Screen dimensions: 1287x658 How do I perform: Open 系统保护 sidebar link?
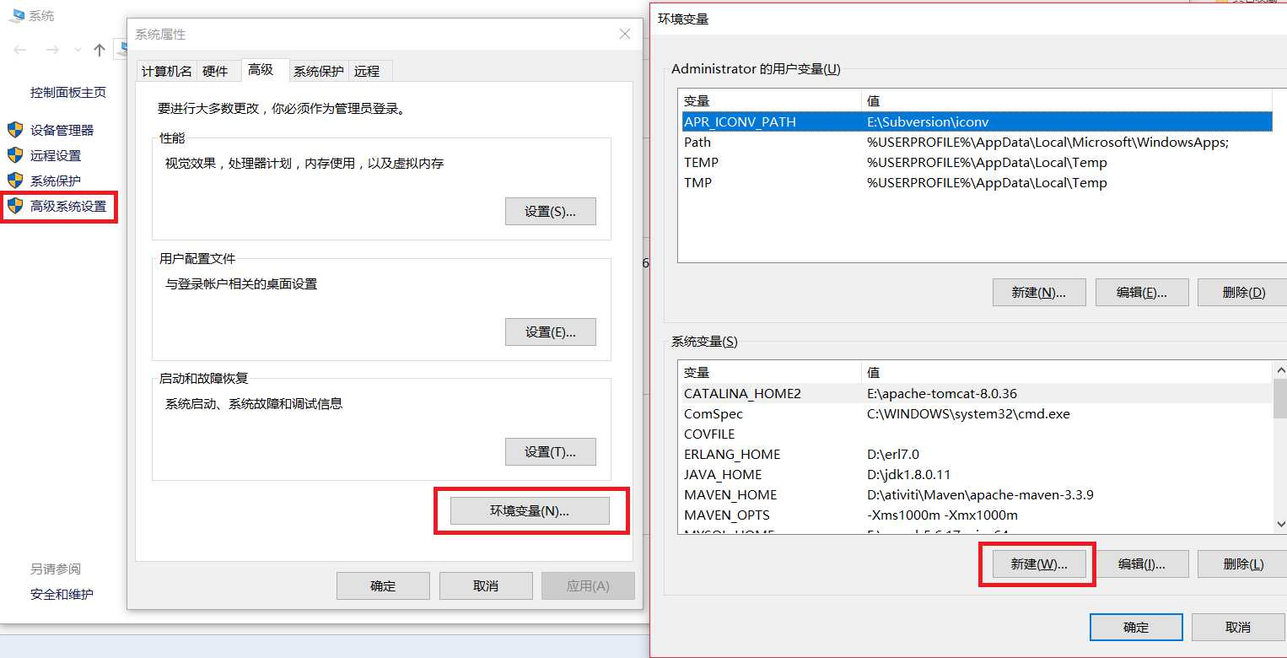[56, 181]
